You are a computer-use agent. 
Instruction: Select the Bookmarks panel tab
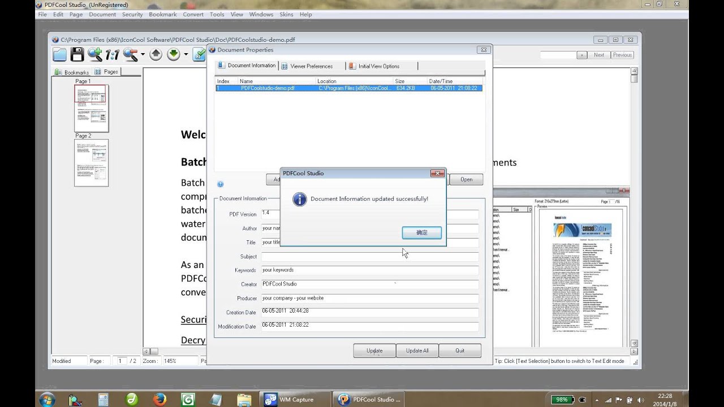[72, 72]
